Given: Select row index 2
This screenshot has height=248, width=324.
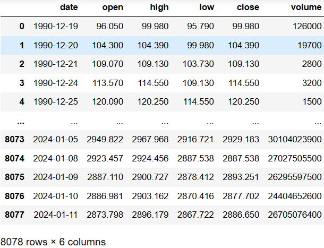Looking at the screenshot, I should point(22,64).
